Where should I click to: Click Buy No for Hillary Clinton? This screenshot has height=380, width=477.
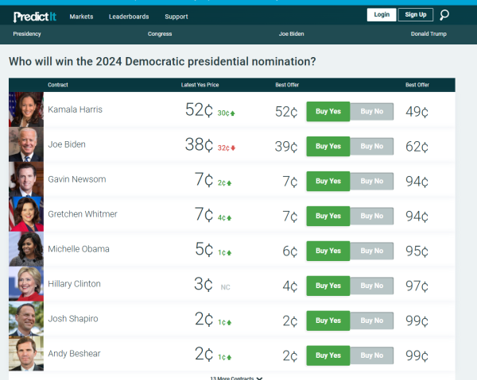point(372,286)
